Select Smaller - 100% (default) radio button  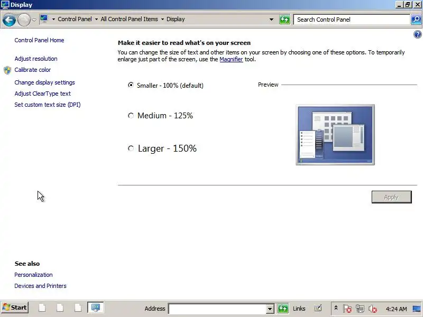[x=131, y=85]
